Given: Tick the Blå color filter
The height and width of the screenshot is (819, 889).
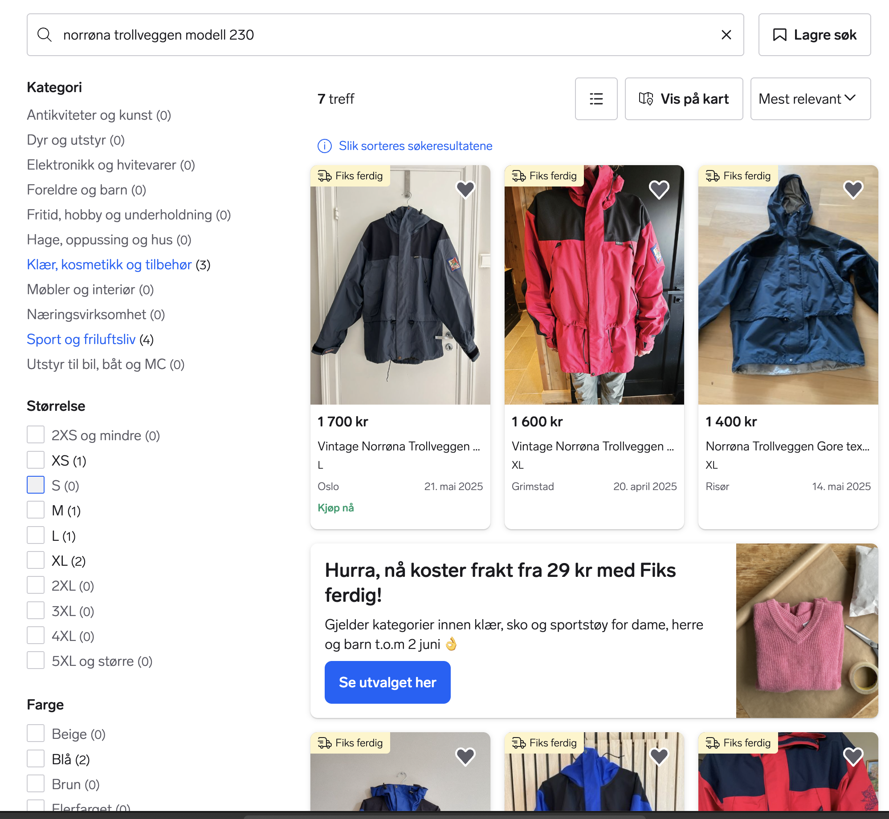Looking at the screenshot, I should tap(36, 759).
